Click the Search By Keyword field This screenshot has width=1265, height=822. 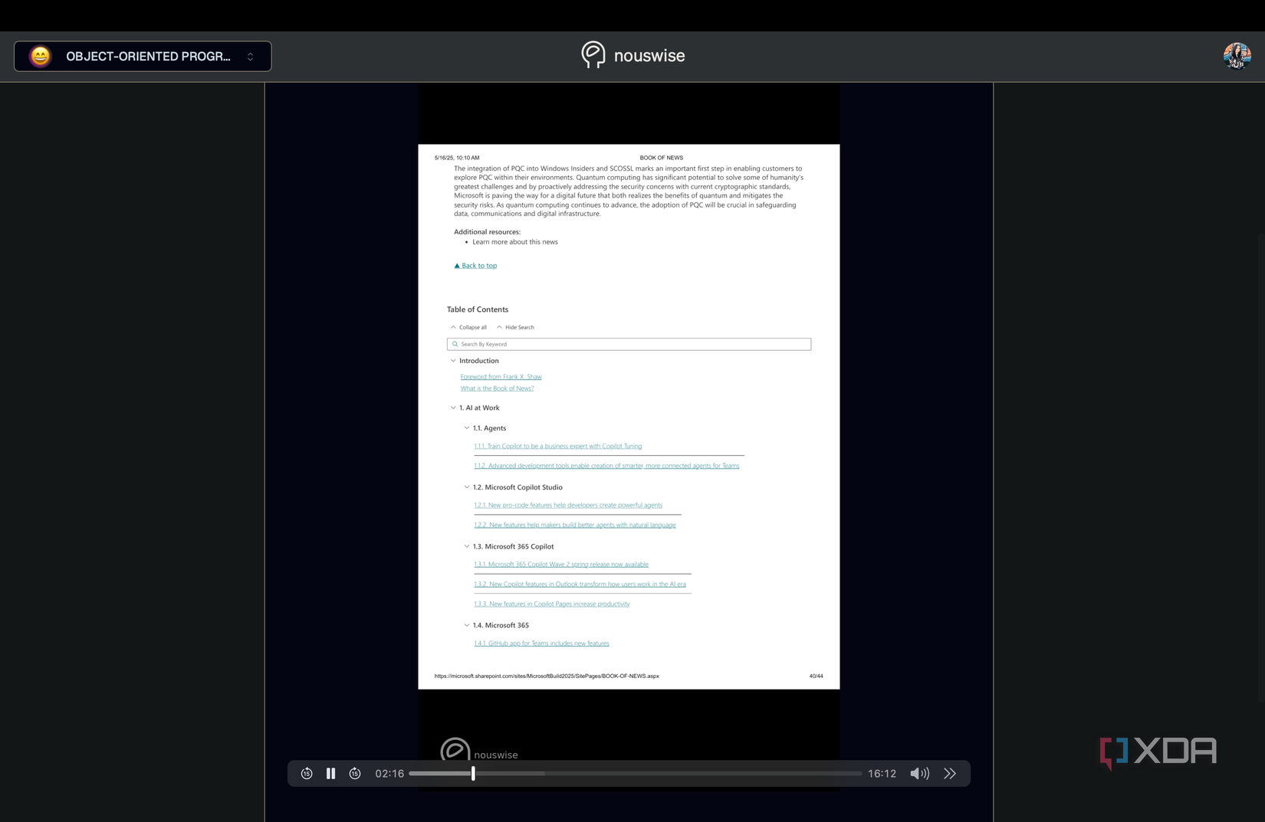pos(629,344)
